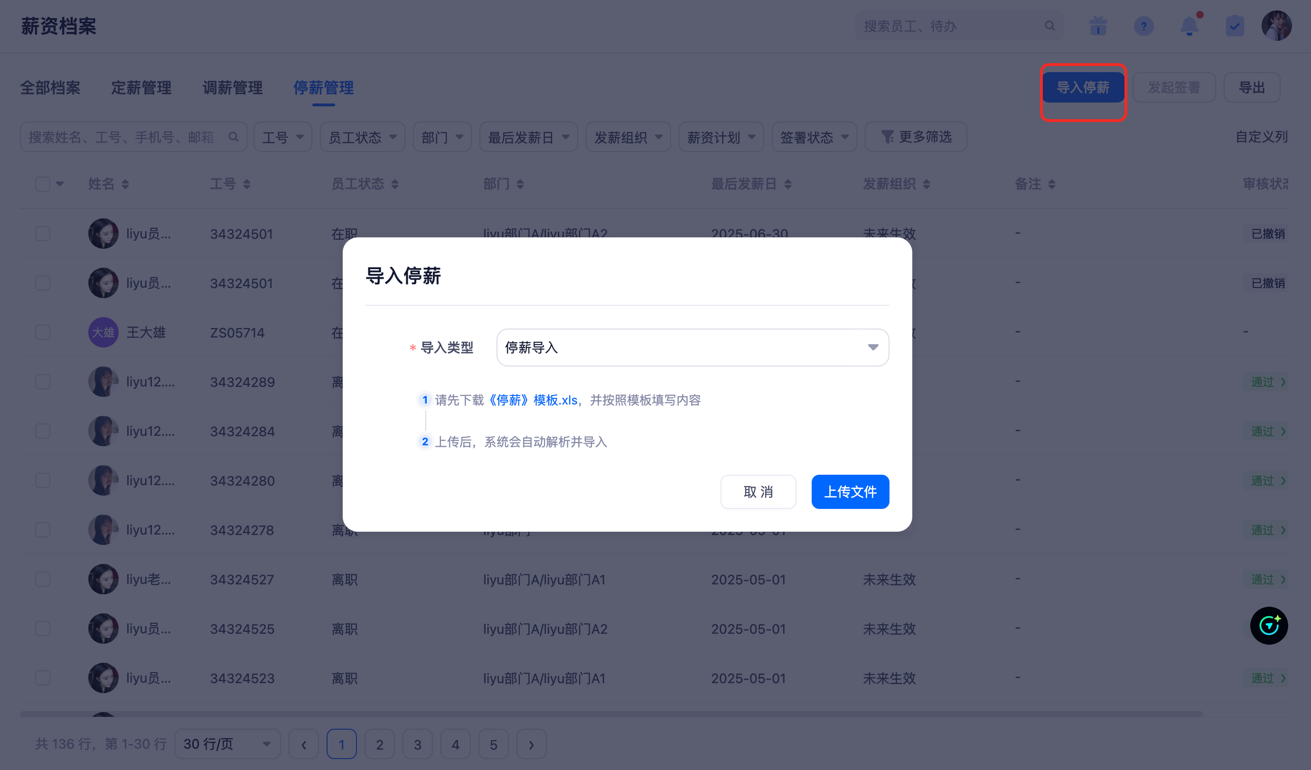Open the 签署状态 filter dropdown

pos(814,137)
